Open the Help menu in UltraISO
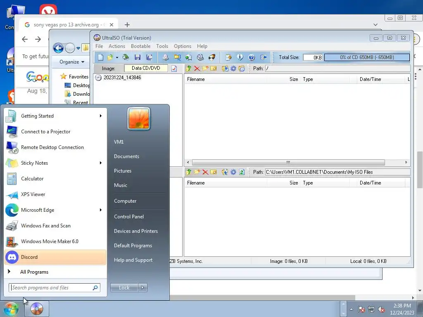The image size is (423, 317). (202, 46)
